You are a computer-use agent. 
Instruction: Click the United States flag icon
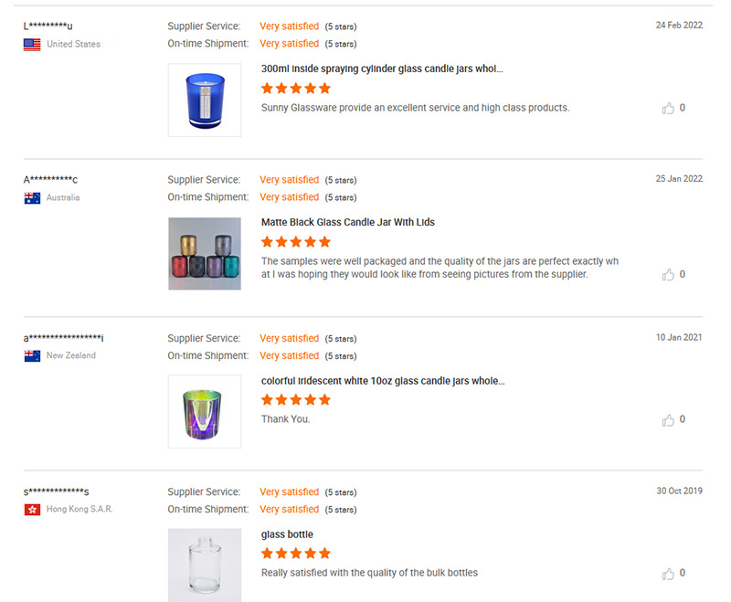[x=30, y=43]
